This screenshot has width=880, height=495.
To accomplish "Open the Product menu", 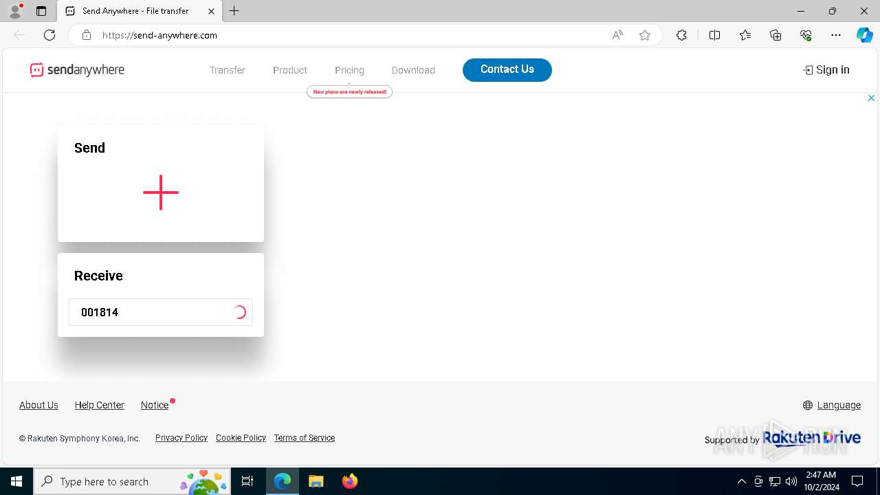I will point(290,70).
